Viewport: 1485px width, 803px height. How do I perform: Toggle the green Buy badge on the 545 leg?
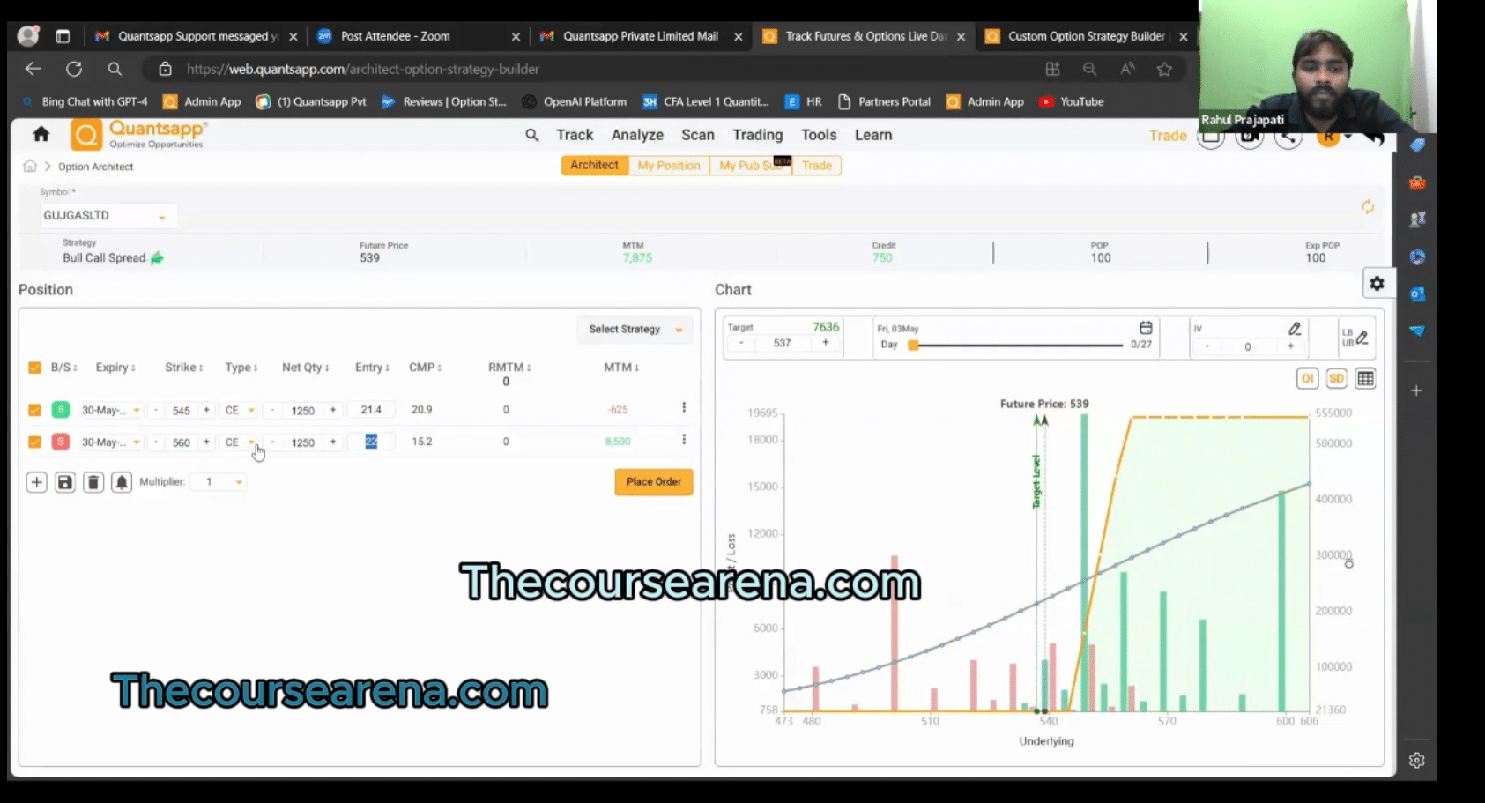click(x=60, y=410)
